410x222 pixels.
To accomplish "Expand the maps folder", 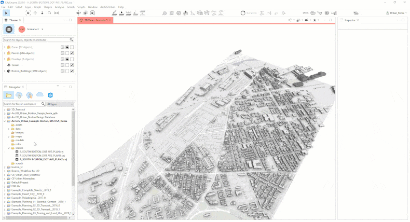I will point(9,136).
